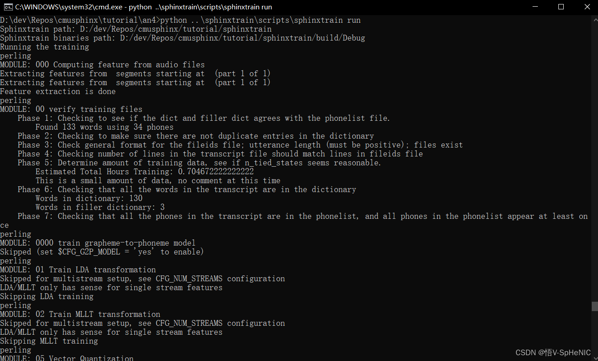The height and width of the screenshot is (361, 598).
Task: Click the minimize window icon
Action: coord(534,7)
